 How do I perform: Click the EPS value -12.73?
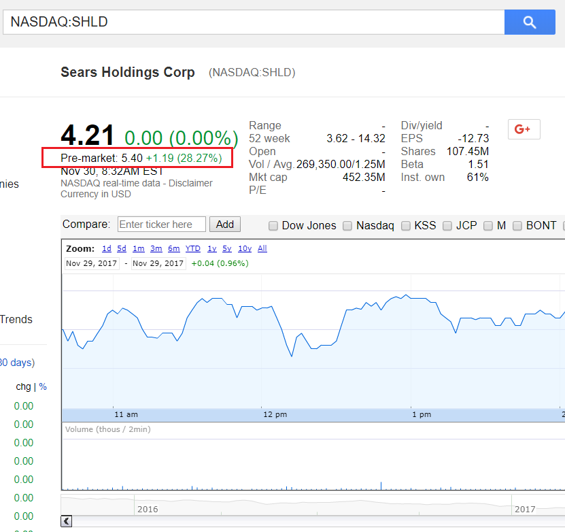[473, 138]
